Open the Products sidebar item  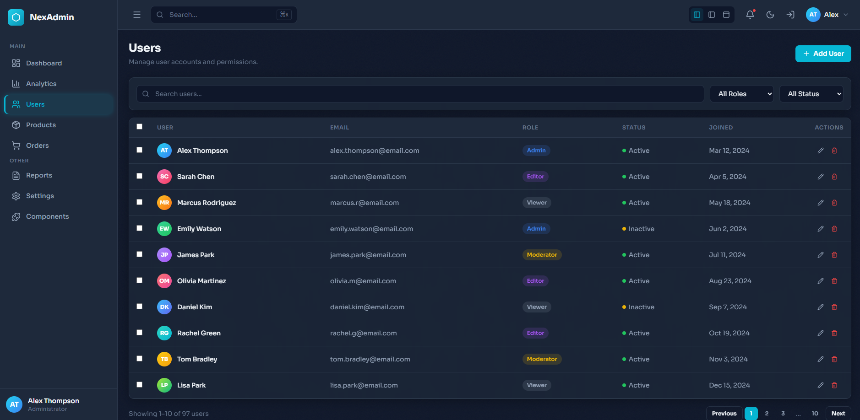coord(41,125)
